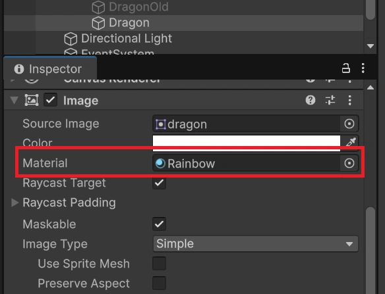
Task: Open Image component context menu
Action: click(349, 100)
